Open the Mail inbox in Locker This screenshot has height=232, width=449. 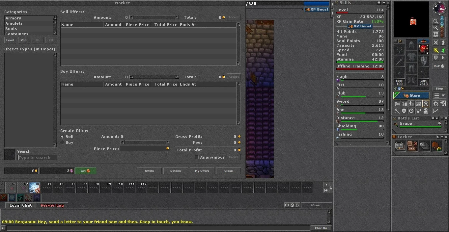(x=424, y=146)
